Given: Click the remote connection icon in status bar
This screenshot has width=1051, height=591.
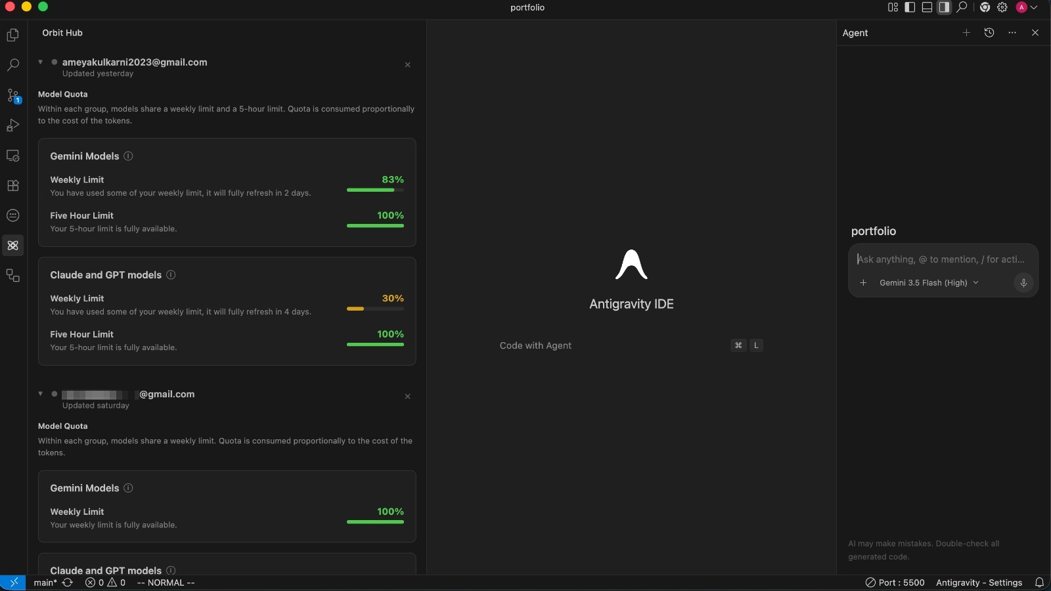Looking at the screenshot, I should (13, 582).
